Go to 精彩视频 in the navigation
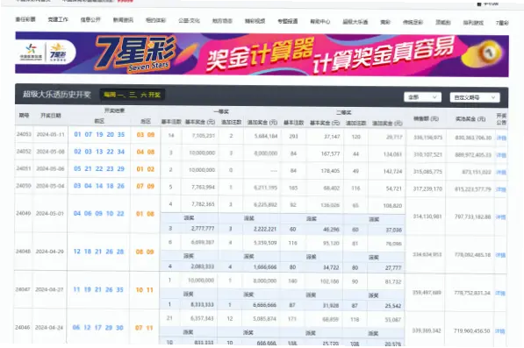 pyautogui.click(x=255, y=21)
